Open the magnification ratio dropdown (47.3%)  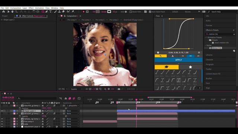point(63,89)
